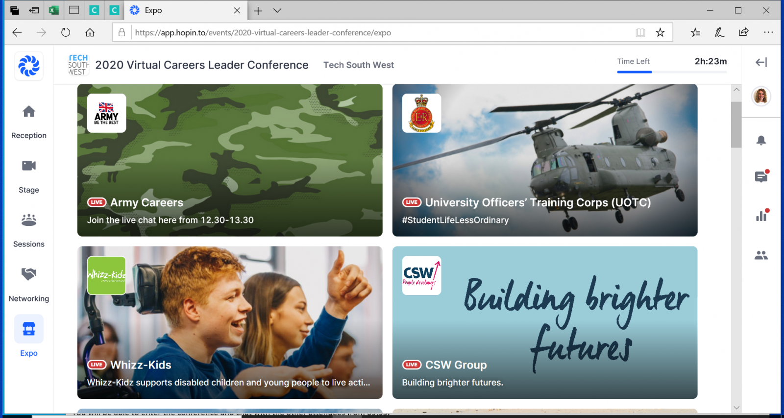Image resolution: width=784 pixels, height=418 pixels.
Task: Click the Time Left progress bar
Action: coord(672,72)
